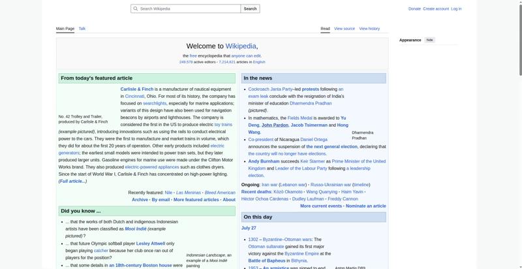Open the Create account link
This screenshot has width=522, height=269.
point(436,9)
